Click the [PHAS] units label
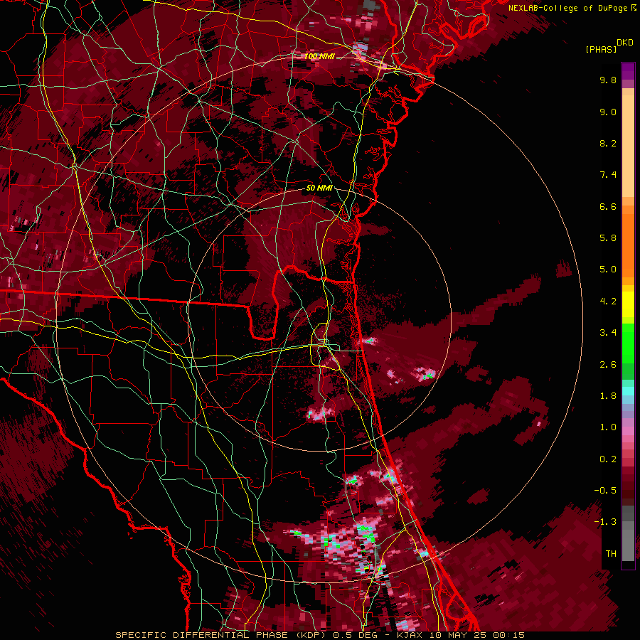640x640 pixels. 601,49
